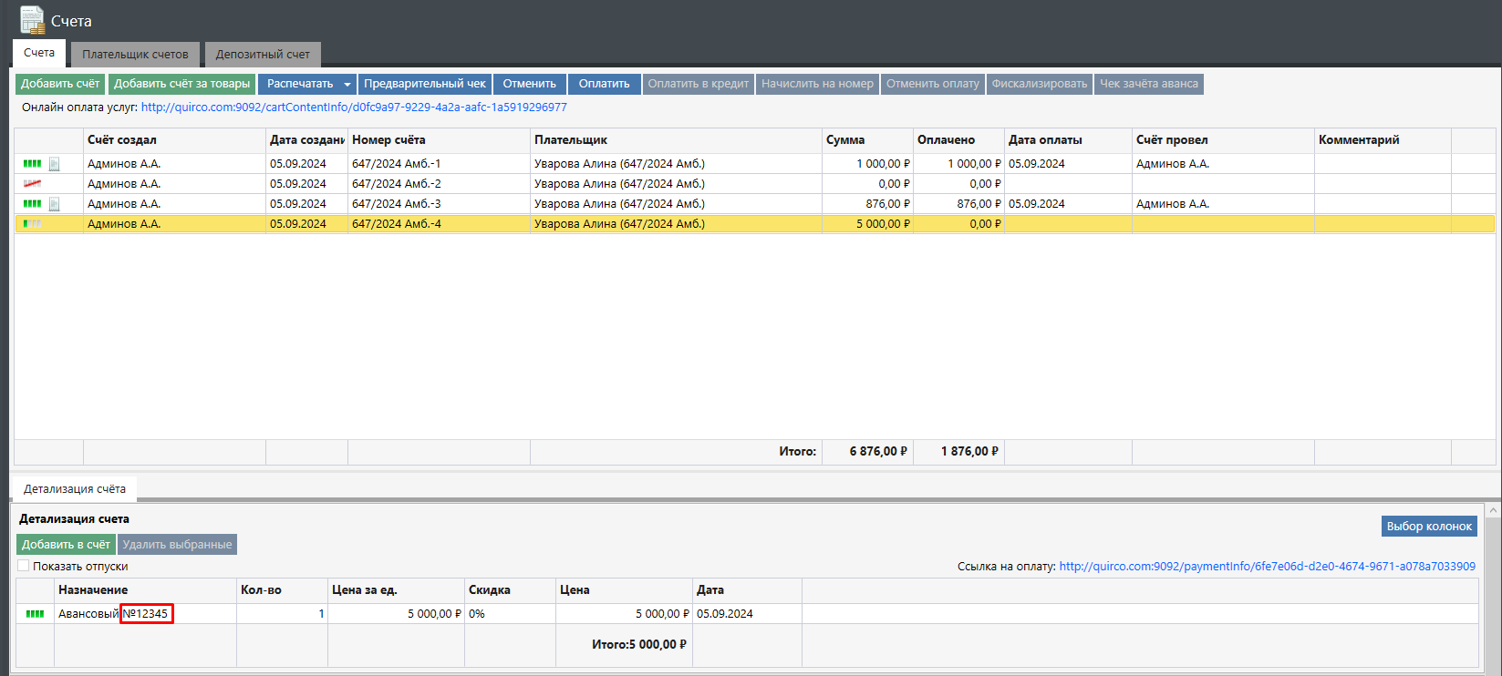This screenshot has height=676, width=1502.
Task: Open the online service payment link
Action: [x=354, y=108]
